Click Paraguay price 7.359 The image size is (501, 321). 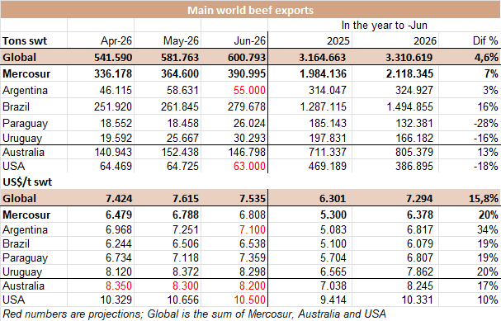coord(253,257)
